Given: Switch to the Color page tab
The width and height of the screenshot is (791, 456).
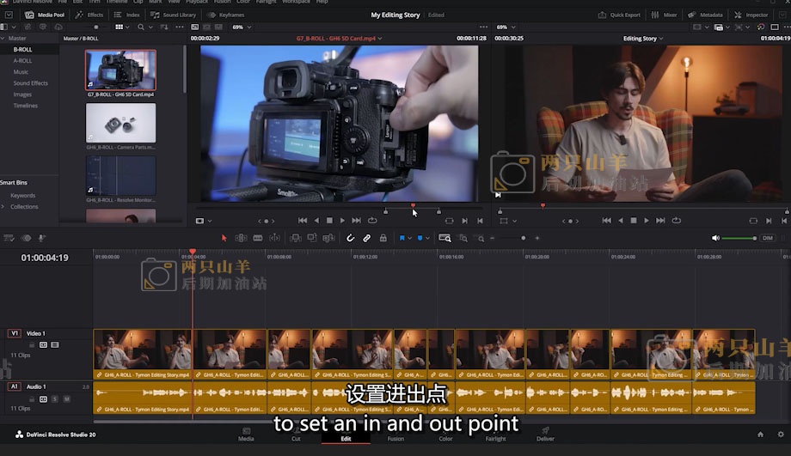Looking at the screenshot, I should click(445, 435).
